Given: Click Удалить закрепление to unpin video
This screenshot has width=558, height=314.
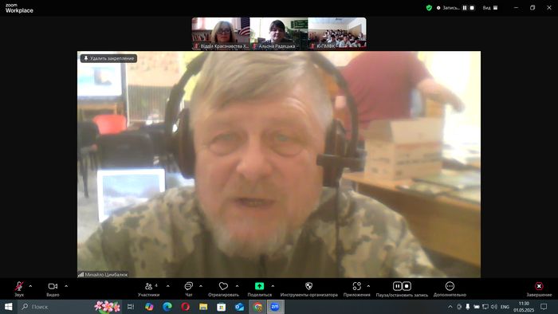Looking at the screenshot, I should coord(109,58).
